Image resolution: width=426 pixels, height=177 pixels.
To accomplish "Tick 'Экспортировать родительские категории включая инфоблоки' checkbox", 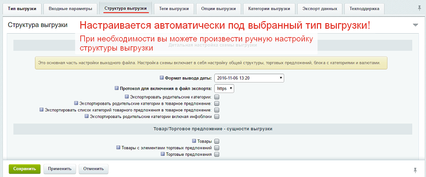I will pos(217,117).
